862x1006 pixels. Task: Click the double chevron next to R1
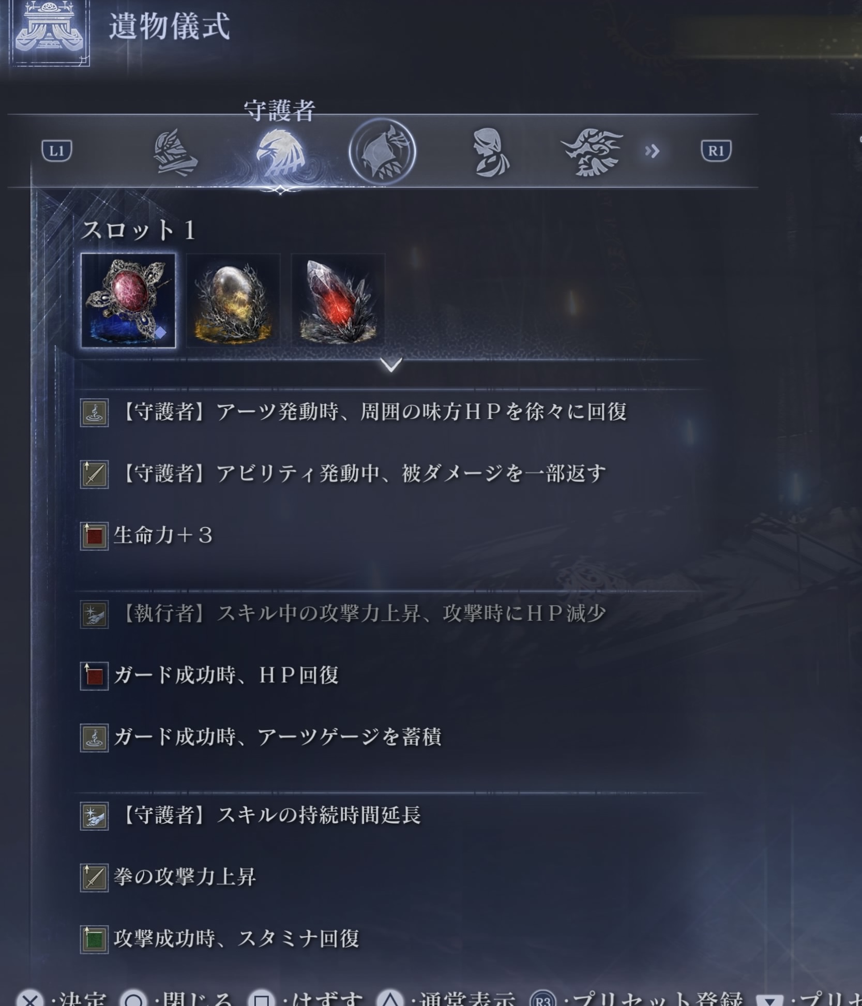(x=652, y=151)
